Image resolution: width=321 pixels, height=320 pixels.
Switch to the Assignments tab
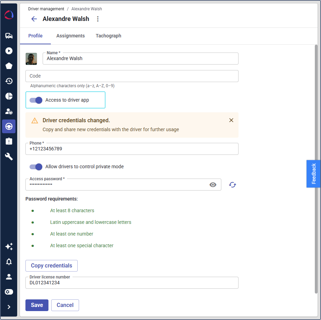point(70,36)
